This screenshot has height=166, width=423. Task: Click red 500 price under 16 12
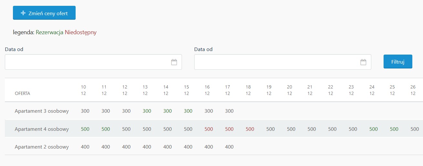209,129
